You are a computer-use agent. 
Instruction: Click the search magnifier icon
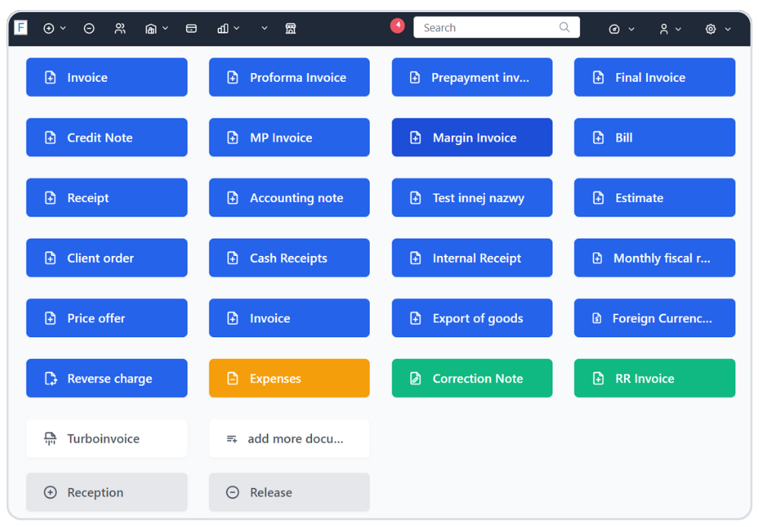pyautogui.click(x=564, y=27)
